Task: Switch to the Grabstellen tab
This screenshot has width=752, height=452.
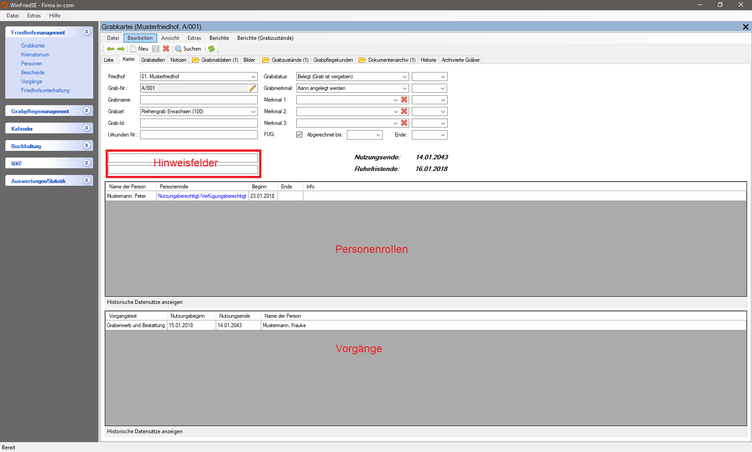Action: coord(153,60)
